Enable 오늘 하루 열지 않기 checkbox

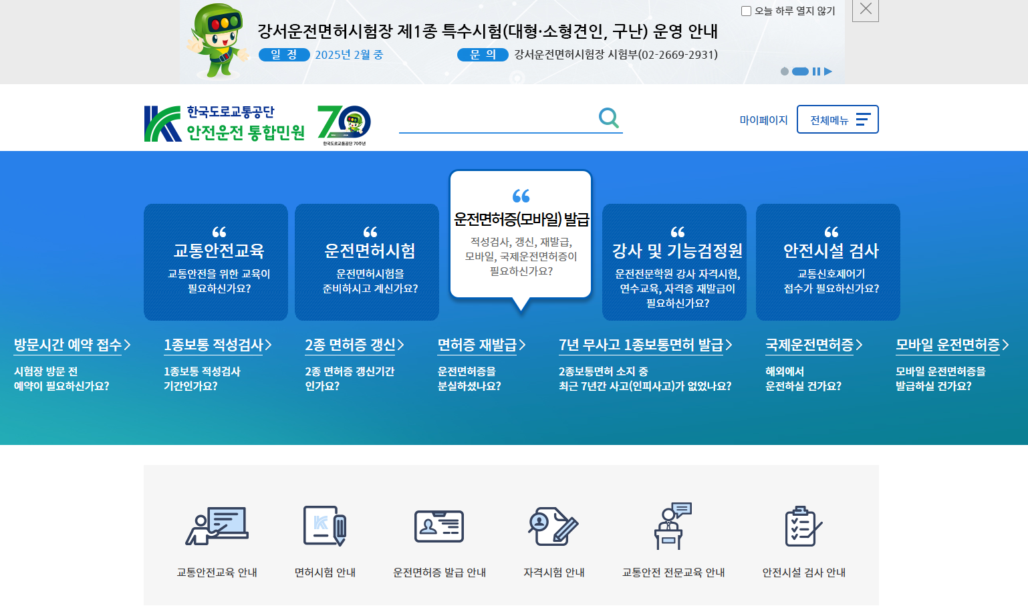747,9
